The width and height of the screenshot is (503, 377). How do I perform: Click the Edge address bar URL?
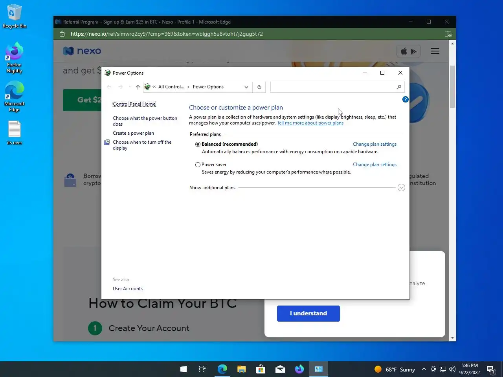click(x=167, y=34)
